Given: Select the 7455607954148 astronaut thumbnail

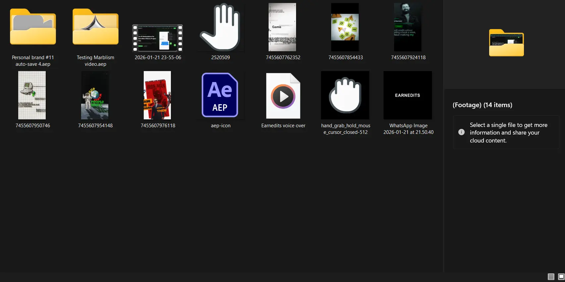Looking at the screenshot, I should click(x=95, y=95).
